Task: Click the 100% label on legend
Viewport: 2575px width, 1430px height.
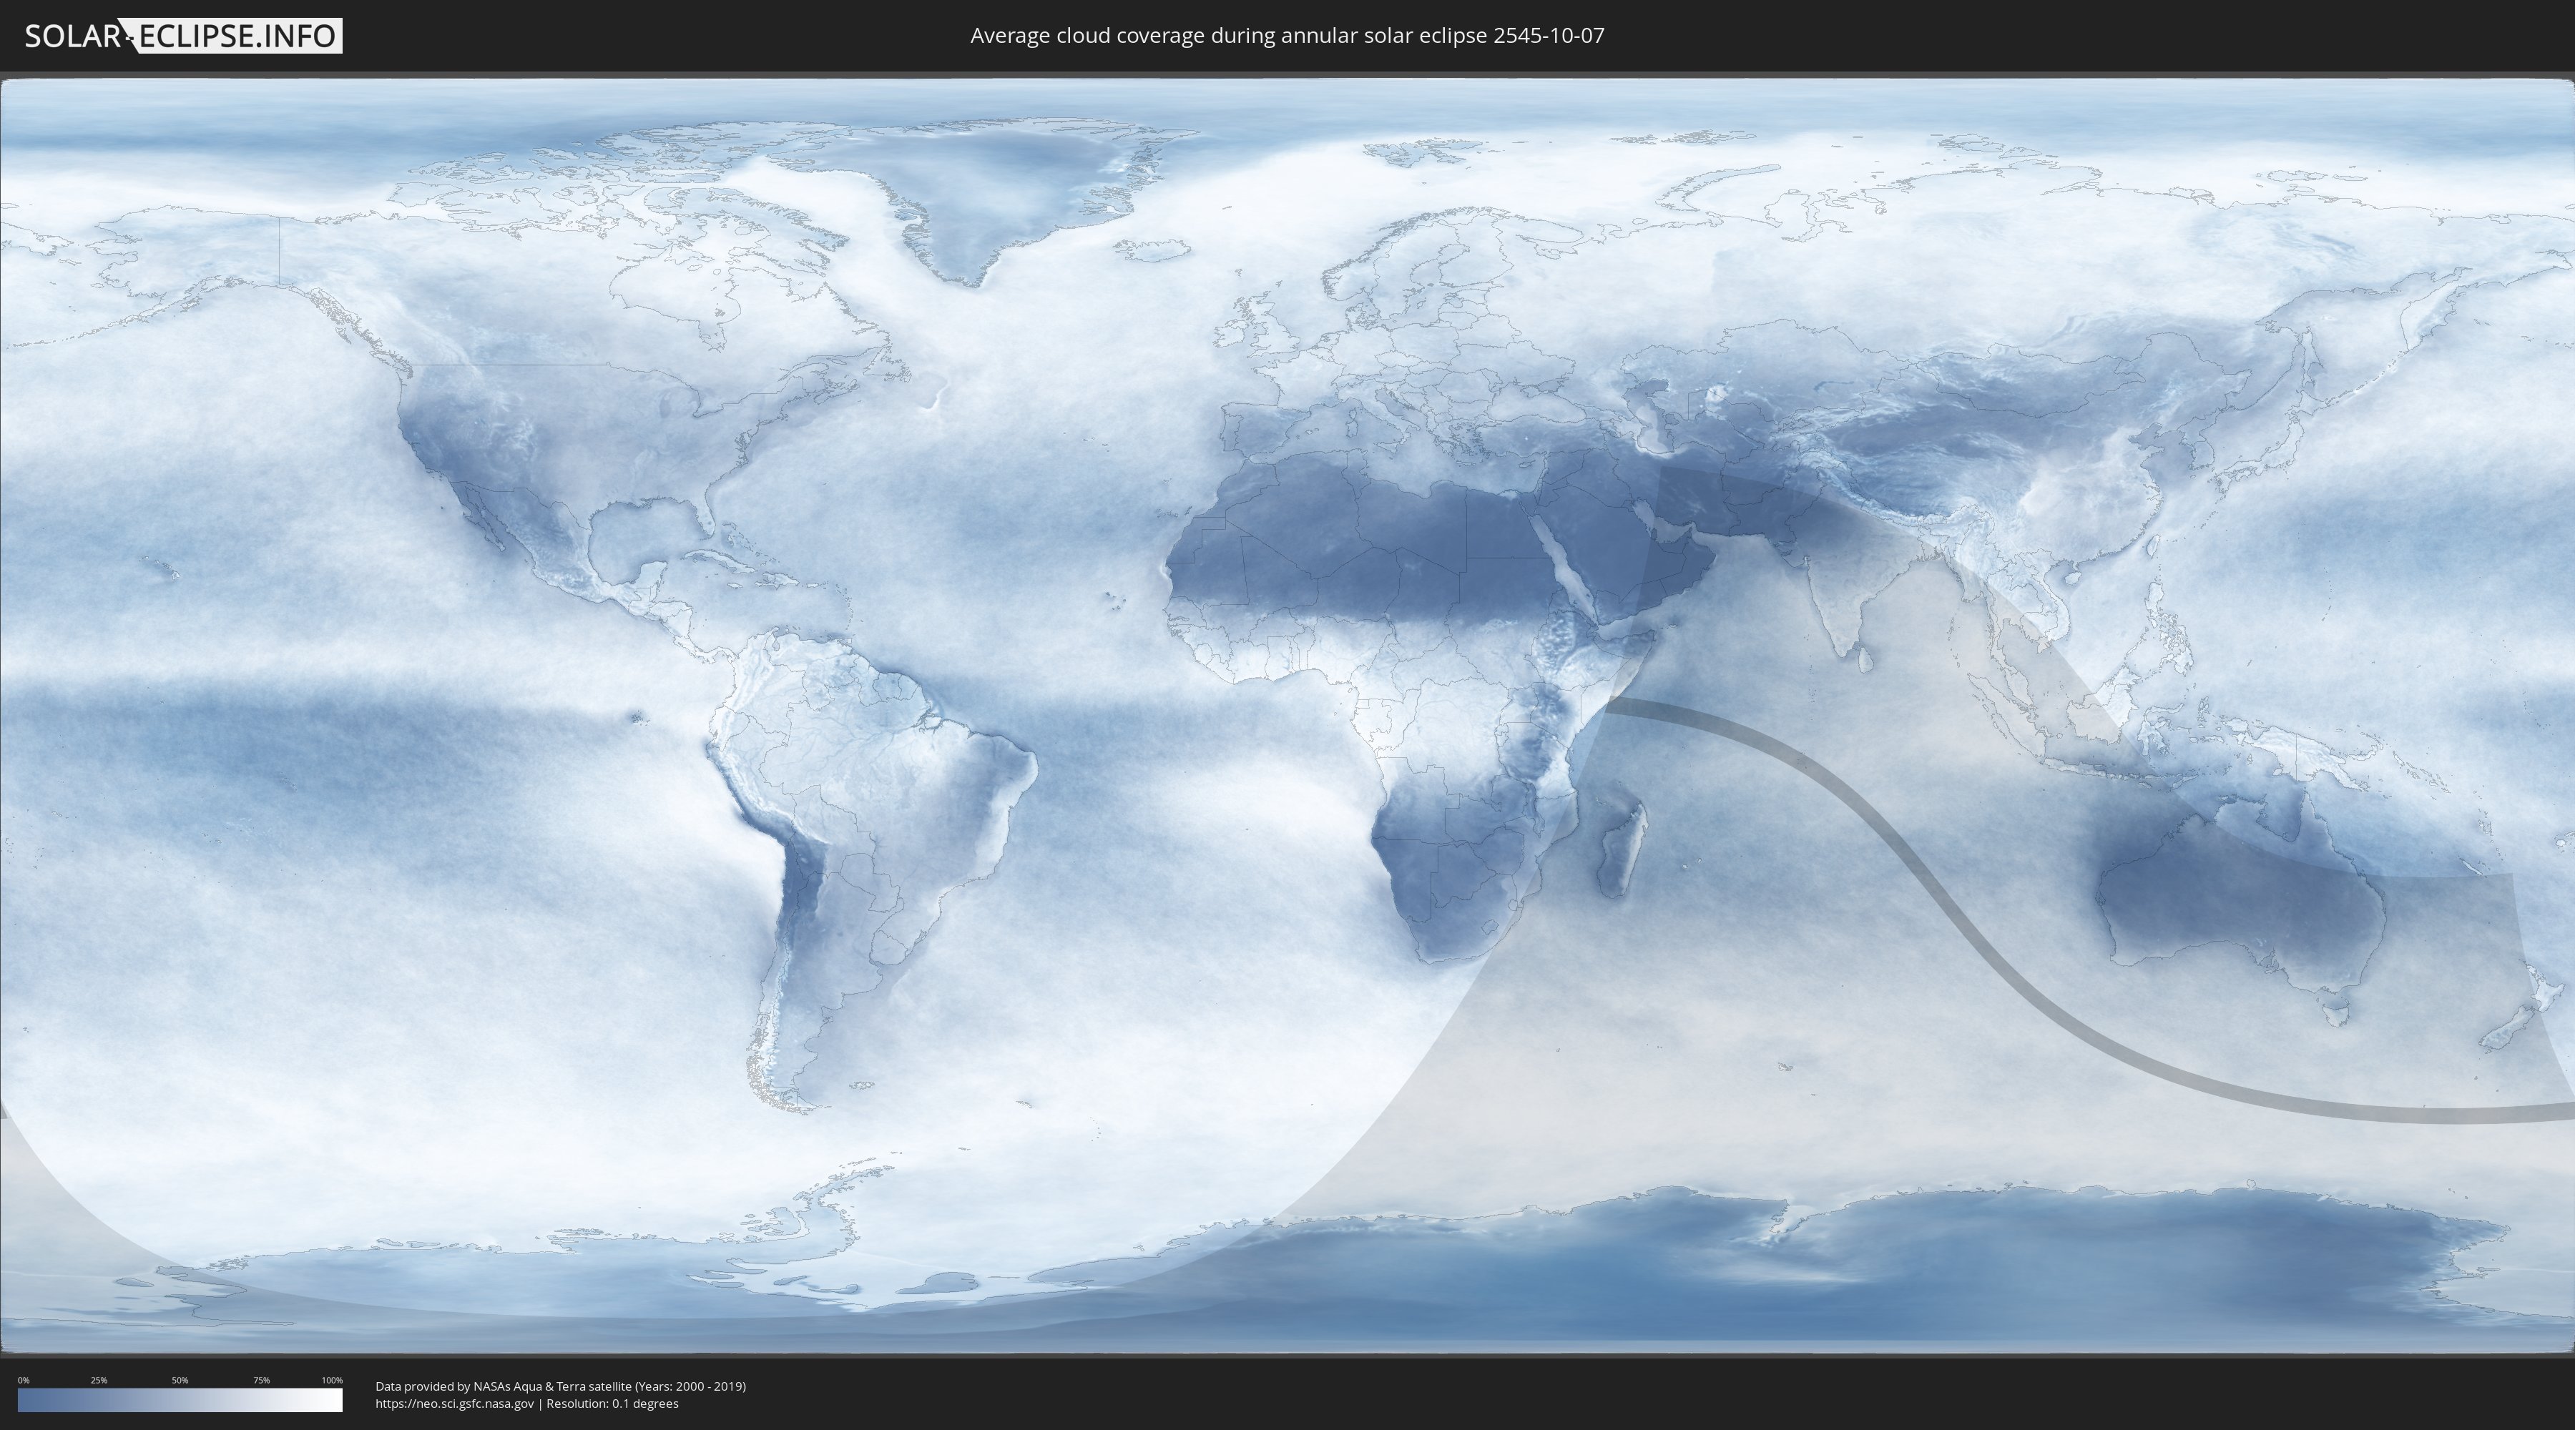Action: click(x=332, y=1380)
